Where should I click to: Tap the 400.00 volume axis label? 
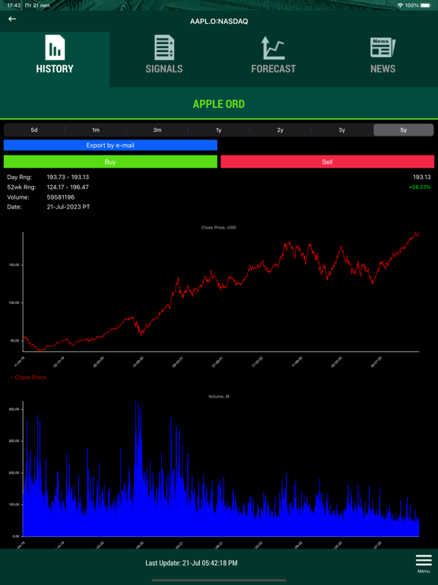pos(14,409)
